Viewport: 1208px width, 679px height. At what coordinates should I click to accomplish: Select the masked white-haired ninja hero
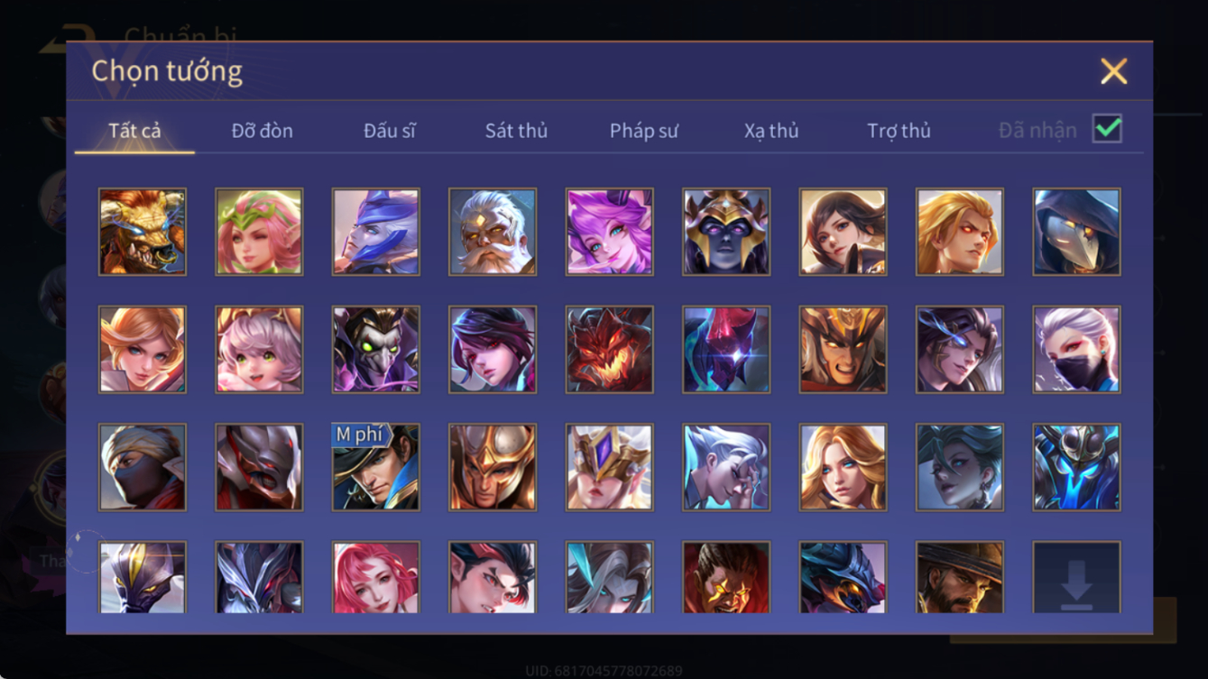point(1076,349)
